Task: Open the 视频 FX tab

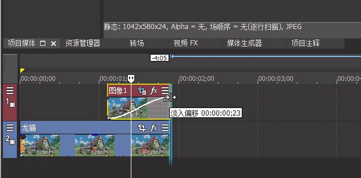Action: [186, 43]
